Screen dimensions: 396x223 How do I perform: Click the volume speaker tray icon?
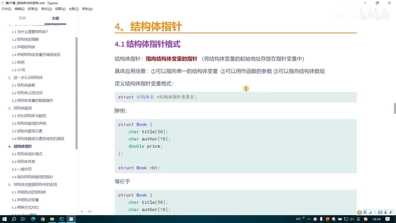pyautogui.click(x=352, y=219)
